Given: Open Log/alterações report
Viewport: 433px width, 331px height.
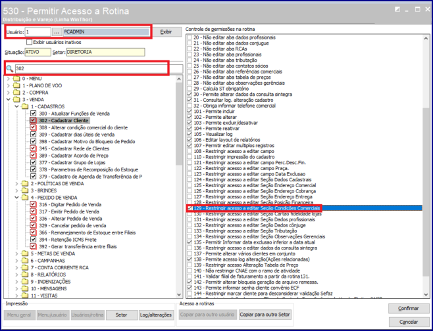Looking at the screenshot, I should pyautogui.click(x=157, y=315).
